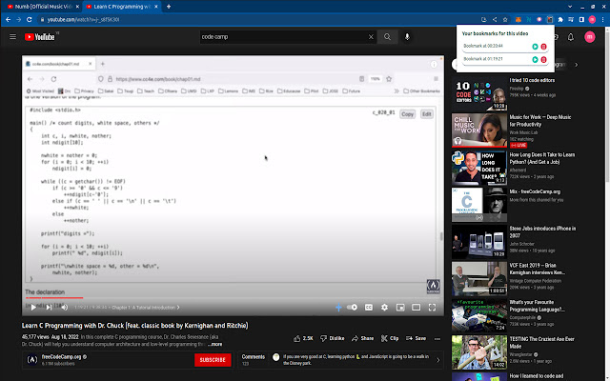
Task: Delete the bookmark at 01:19:21
Action: [x=543, y=59]
